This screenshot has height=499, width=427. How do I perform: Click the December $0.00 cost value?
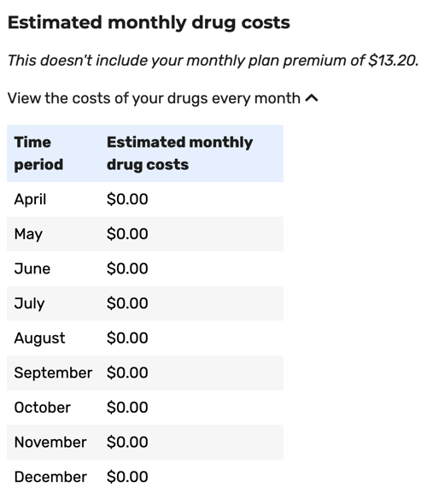pyautogui.click(x=127, y=477)
